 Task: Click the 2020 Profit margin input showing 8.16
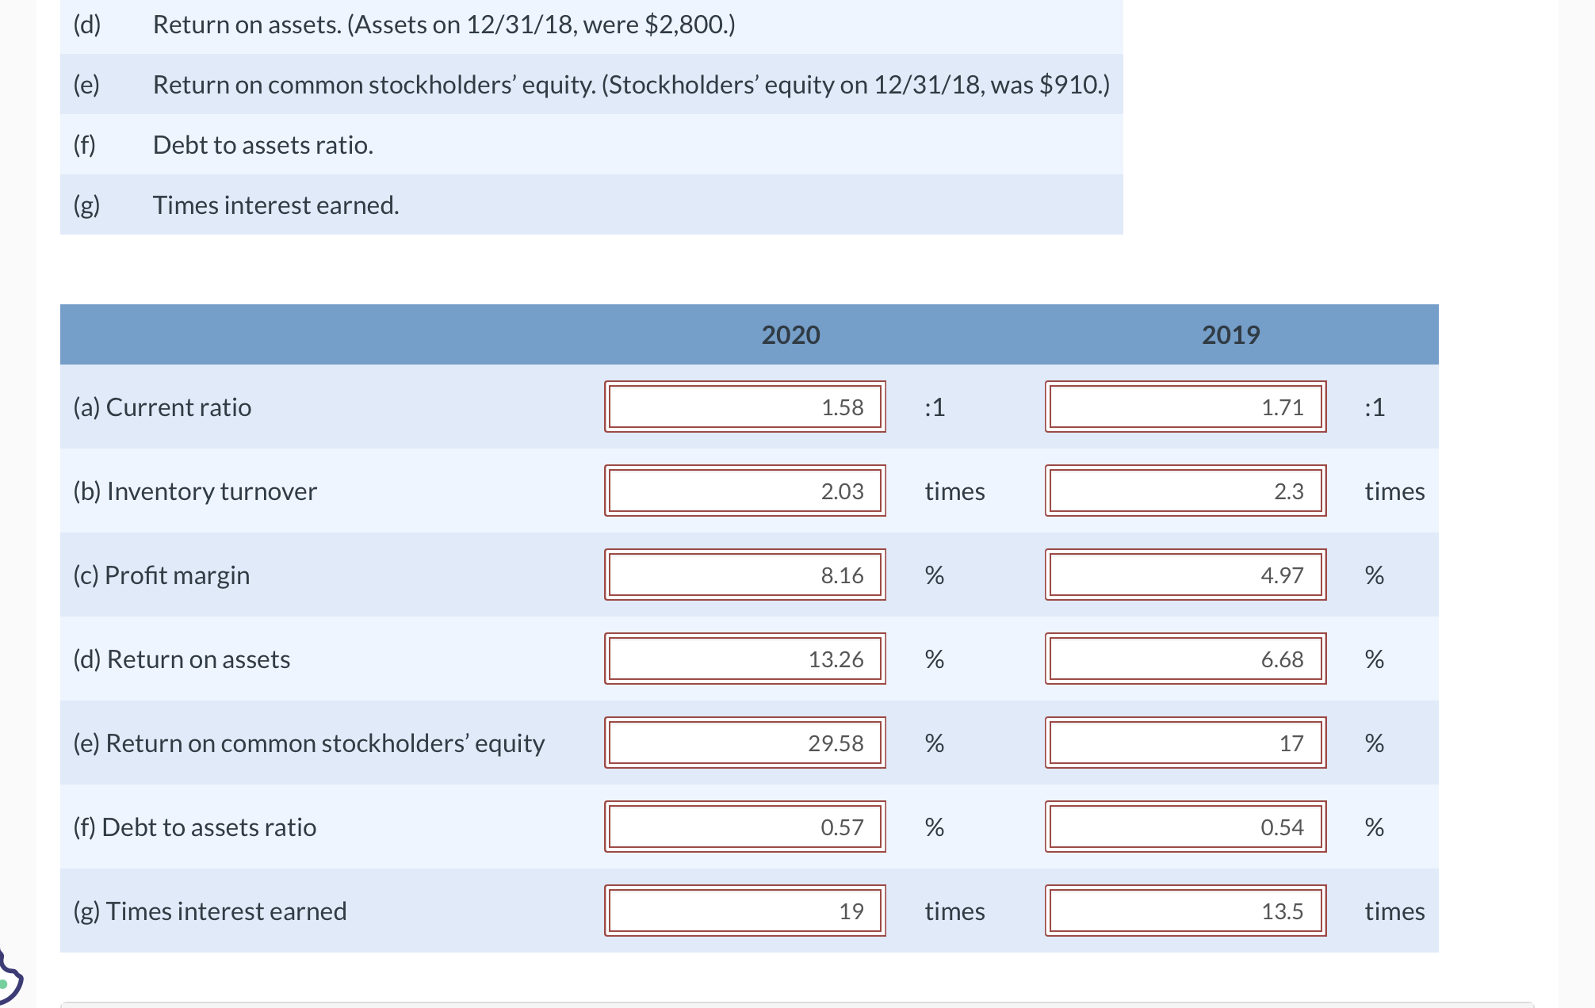pyautogui.click(x=744, y=576)
